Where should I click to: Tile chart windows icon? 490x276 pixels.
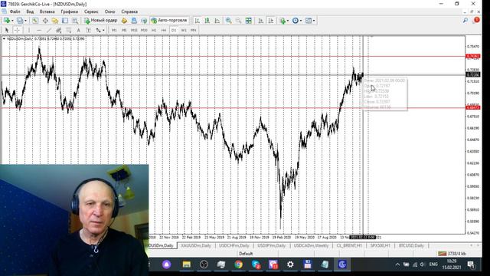[248, 21]
